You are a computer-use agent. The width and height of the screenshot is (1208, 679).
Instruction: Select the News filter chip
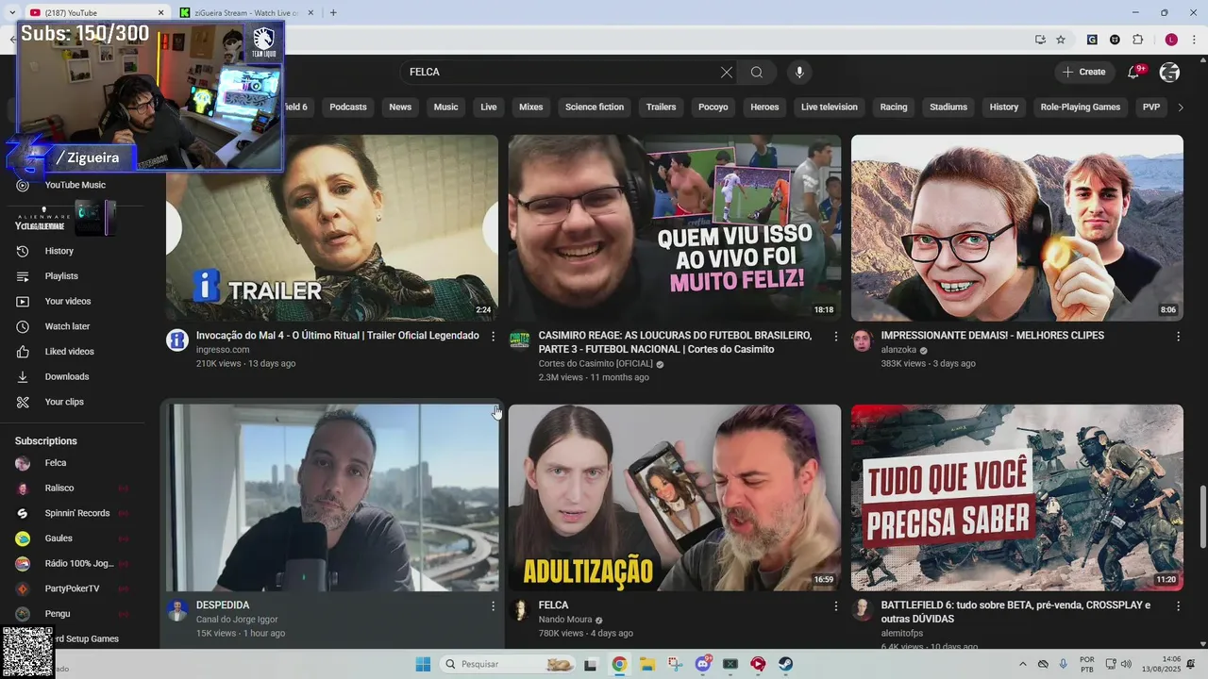[400, 108]
